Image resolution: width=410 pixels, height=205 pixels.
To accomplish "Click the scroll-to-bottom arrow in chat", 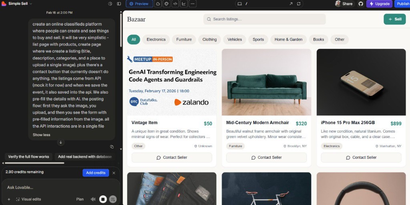I will (61, 143).
